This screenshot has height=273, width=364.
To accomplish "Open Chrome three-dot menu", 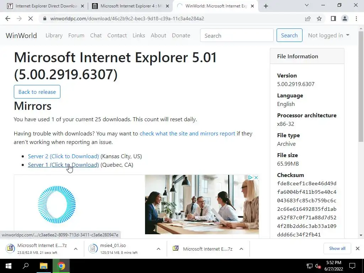I will (x=356, y=18).
